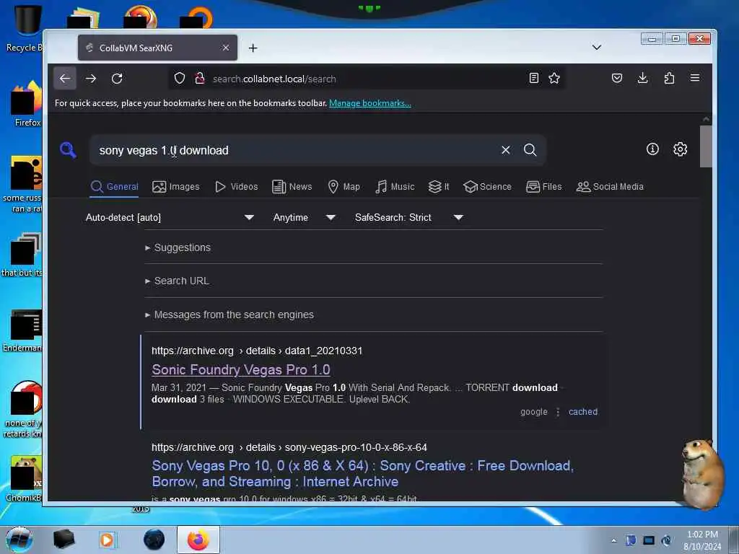The height and width of the screenshot is (554, 739).
Task: Open the dark globe taskbar icon
Action: coord(154,540)
